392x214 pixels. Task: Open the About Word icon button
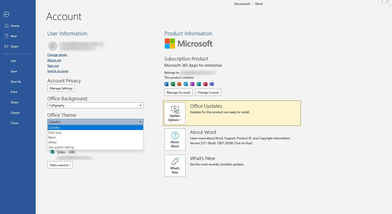click(175, 140)
